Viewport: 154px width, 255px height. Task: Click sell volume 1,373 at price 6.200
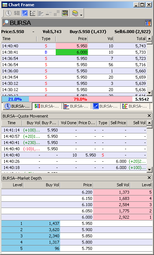[x=124, y=192]
